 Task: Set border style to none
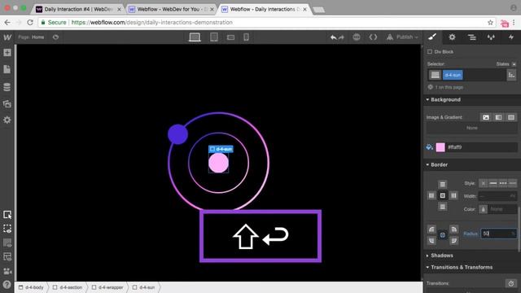(x=483, y=183)
